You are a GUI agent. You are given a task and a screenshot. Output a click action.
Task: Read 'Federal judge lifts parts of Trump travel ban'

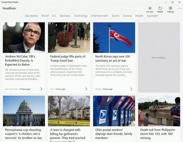tap(68, 58)
